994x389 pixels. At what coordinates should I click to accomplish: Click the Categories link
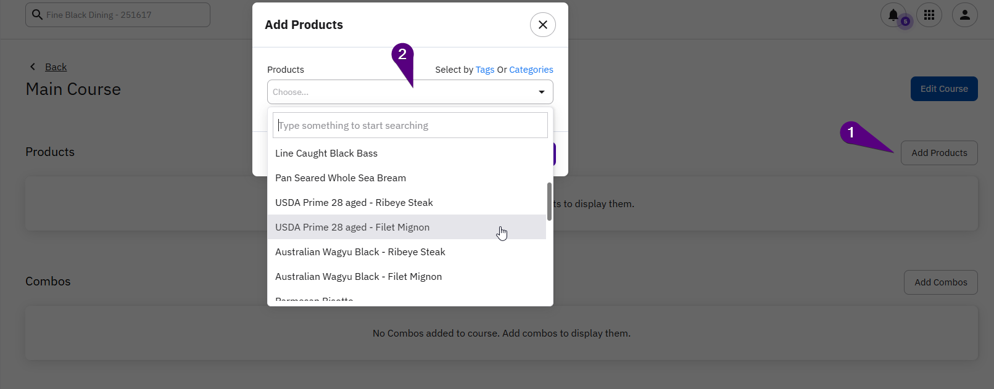531,70
